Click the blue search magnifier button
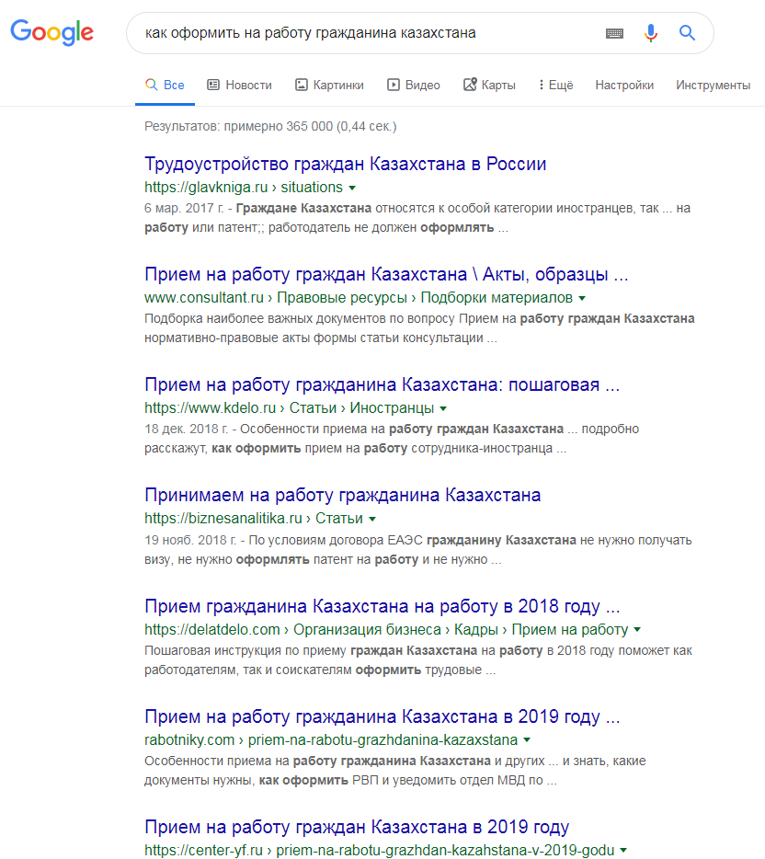This screenshot has width=765, height=859. pyautogui.click(x=687, y=33)
